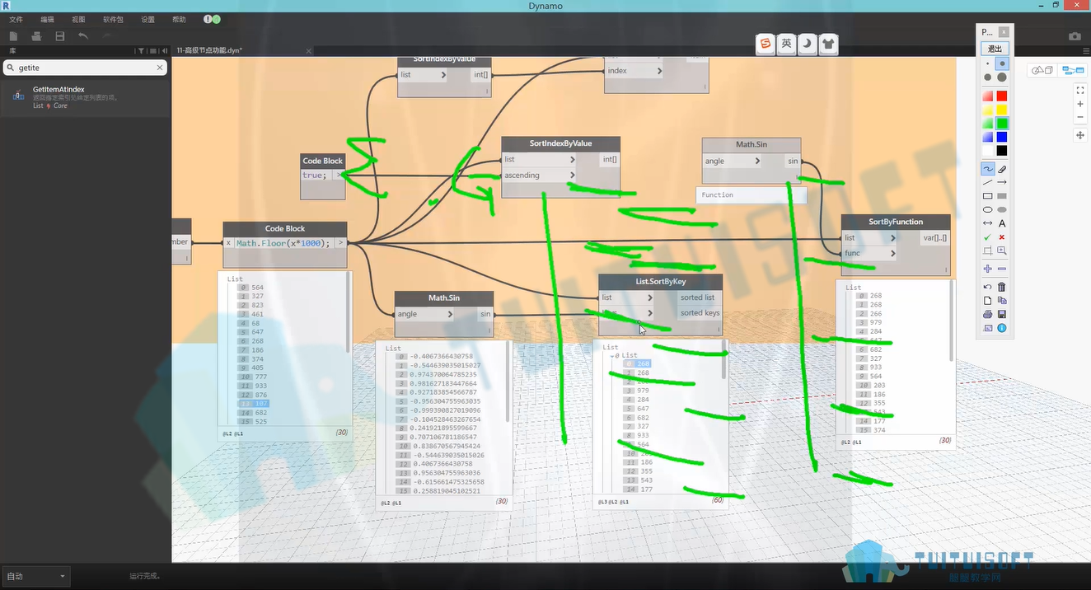Click the Sogou S input method icon
Viewport: 1091px width, 590px height.
point(766,44)
